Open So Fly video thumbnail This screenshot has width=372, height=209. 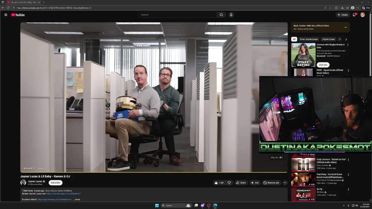pos(303,194)
